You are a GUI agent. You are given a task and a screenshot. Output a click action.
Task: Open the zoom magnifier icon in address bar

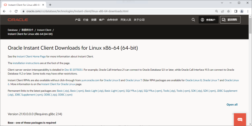coord(217,11)
